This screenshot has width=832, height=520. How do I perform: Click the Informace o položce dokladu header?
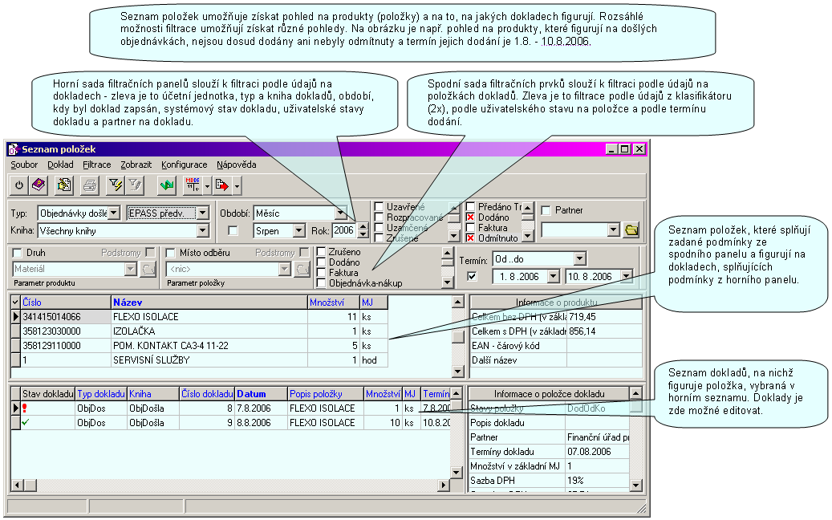tap(549, 394)
